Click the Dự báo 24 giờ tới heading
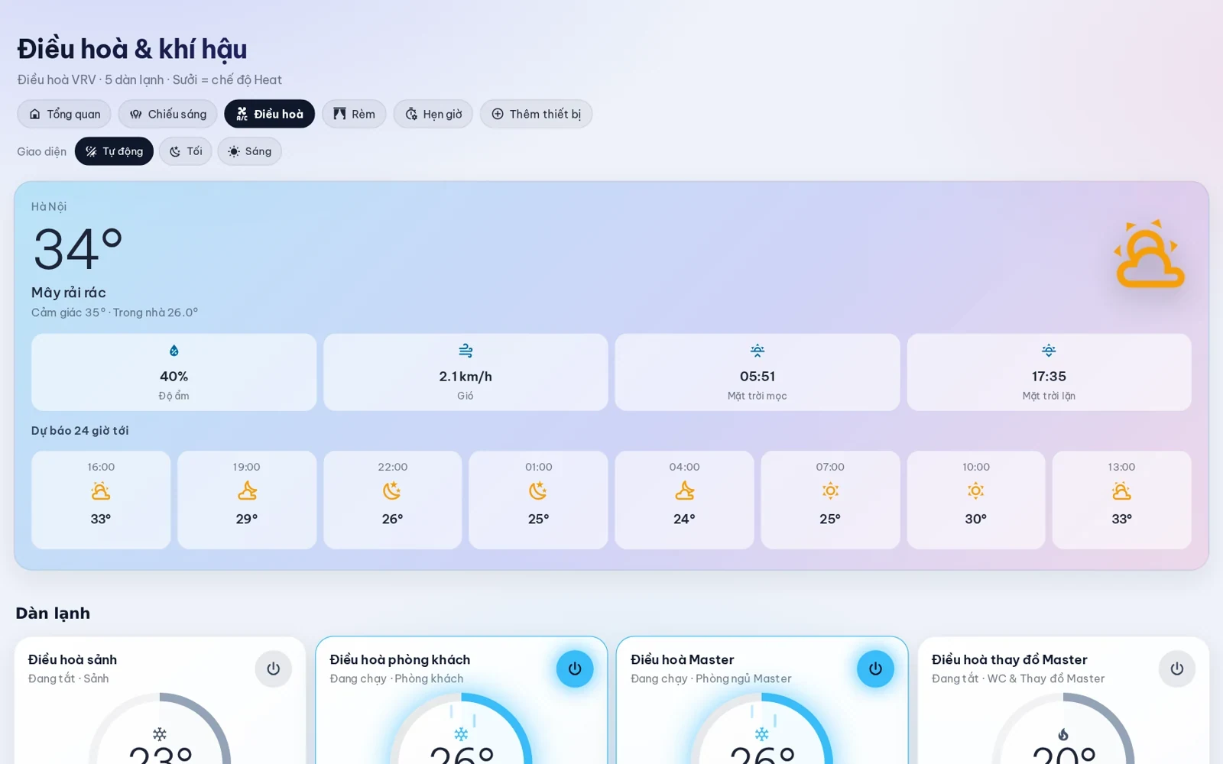The width and height of the screenshot is (1223, 764). 80,431
